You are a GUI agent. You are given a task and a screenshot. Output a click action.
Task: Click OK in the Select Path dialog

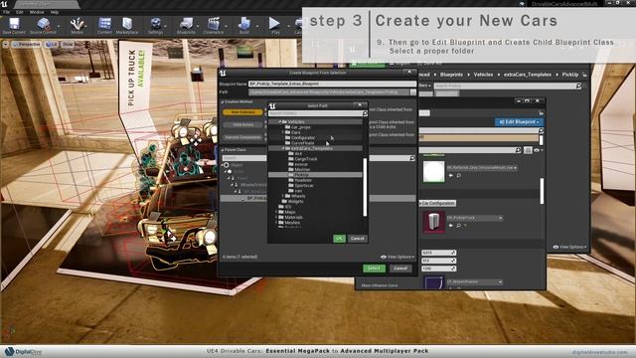coord(339,239)
